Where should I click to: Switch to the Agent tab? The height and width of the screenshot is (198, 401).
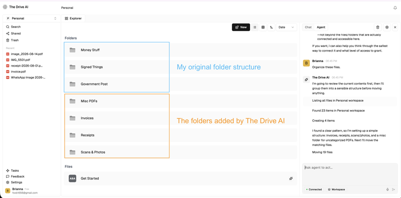pyautogui.click(x=321, y=27)
